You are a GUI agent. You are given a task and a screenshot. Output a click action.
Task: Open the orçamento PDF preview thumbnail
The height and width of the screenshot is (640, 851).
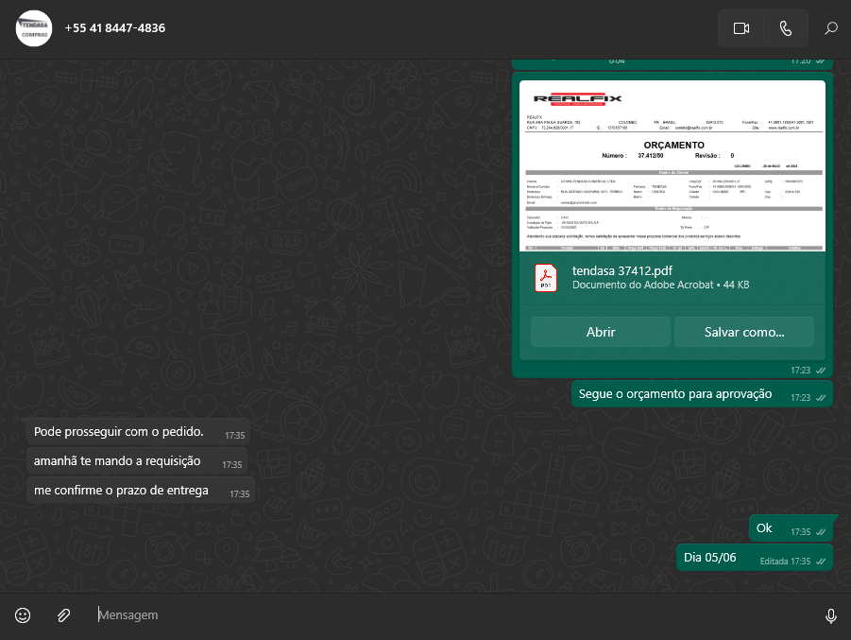672,166
